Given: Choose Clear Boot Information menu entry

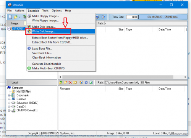Looking at the screenshot, I should click(61, 58).
